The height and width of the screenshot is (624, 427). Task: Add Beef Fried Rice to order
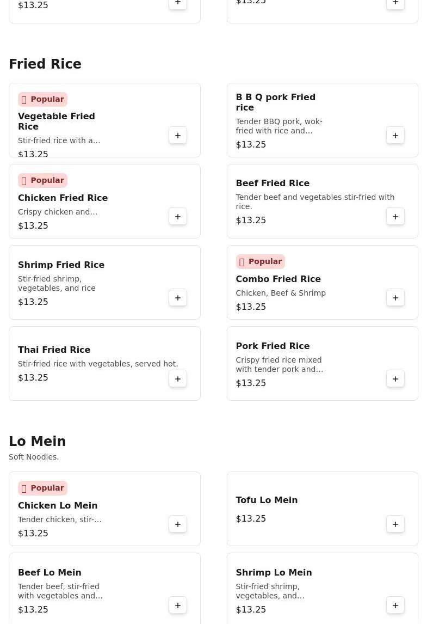[395, 217]
